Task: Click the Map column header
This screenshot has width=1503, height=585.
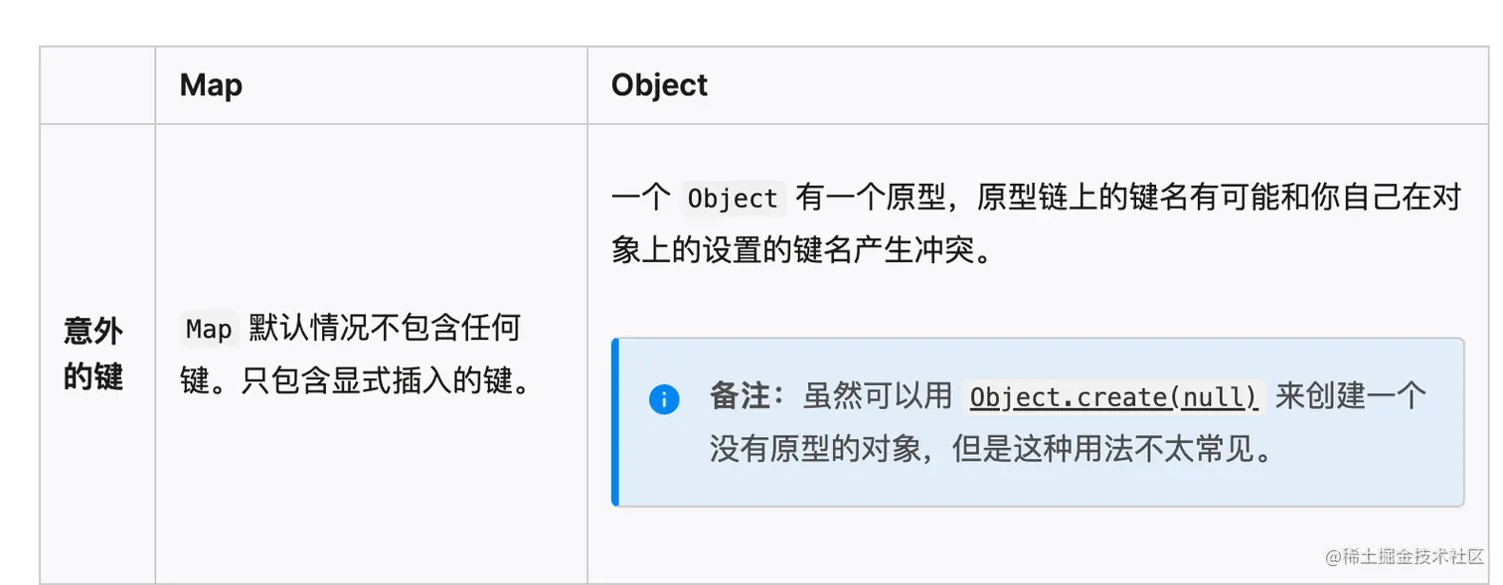Action: (211, 85)
